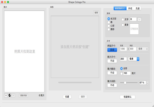Add photos from web globe icon

10,95
